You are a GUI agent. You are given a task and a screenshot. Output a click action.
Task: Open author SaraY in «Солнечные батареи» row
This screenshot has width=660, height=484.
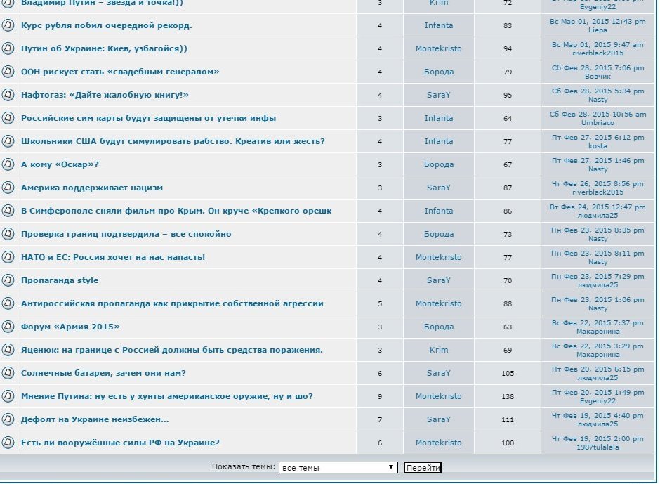(439, 373)
